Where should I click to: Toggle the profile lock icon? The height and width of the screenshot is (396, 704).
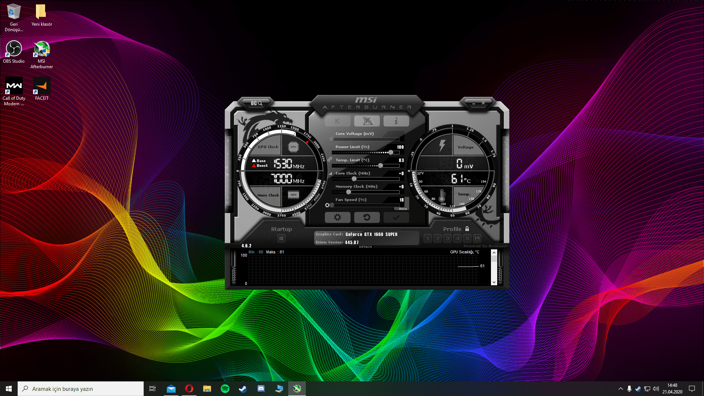point(467,229)
